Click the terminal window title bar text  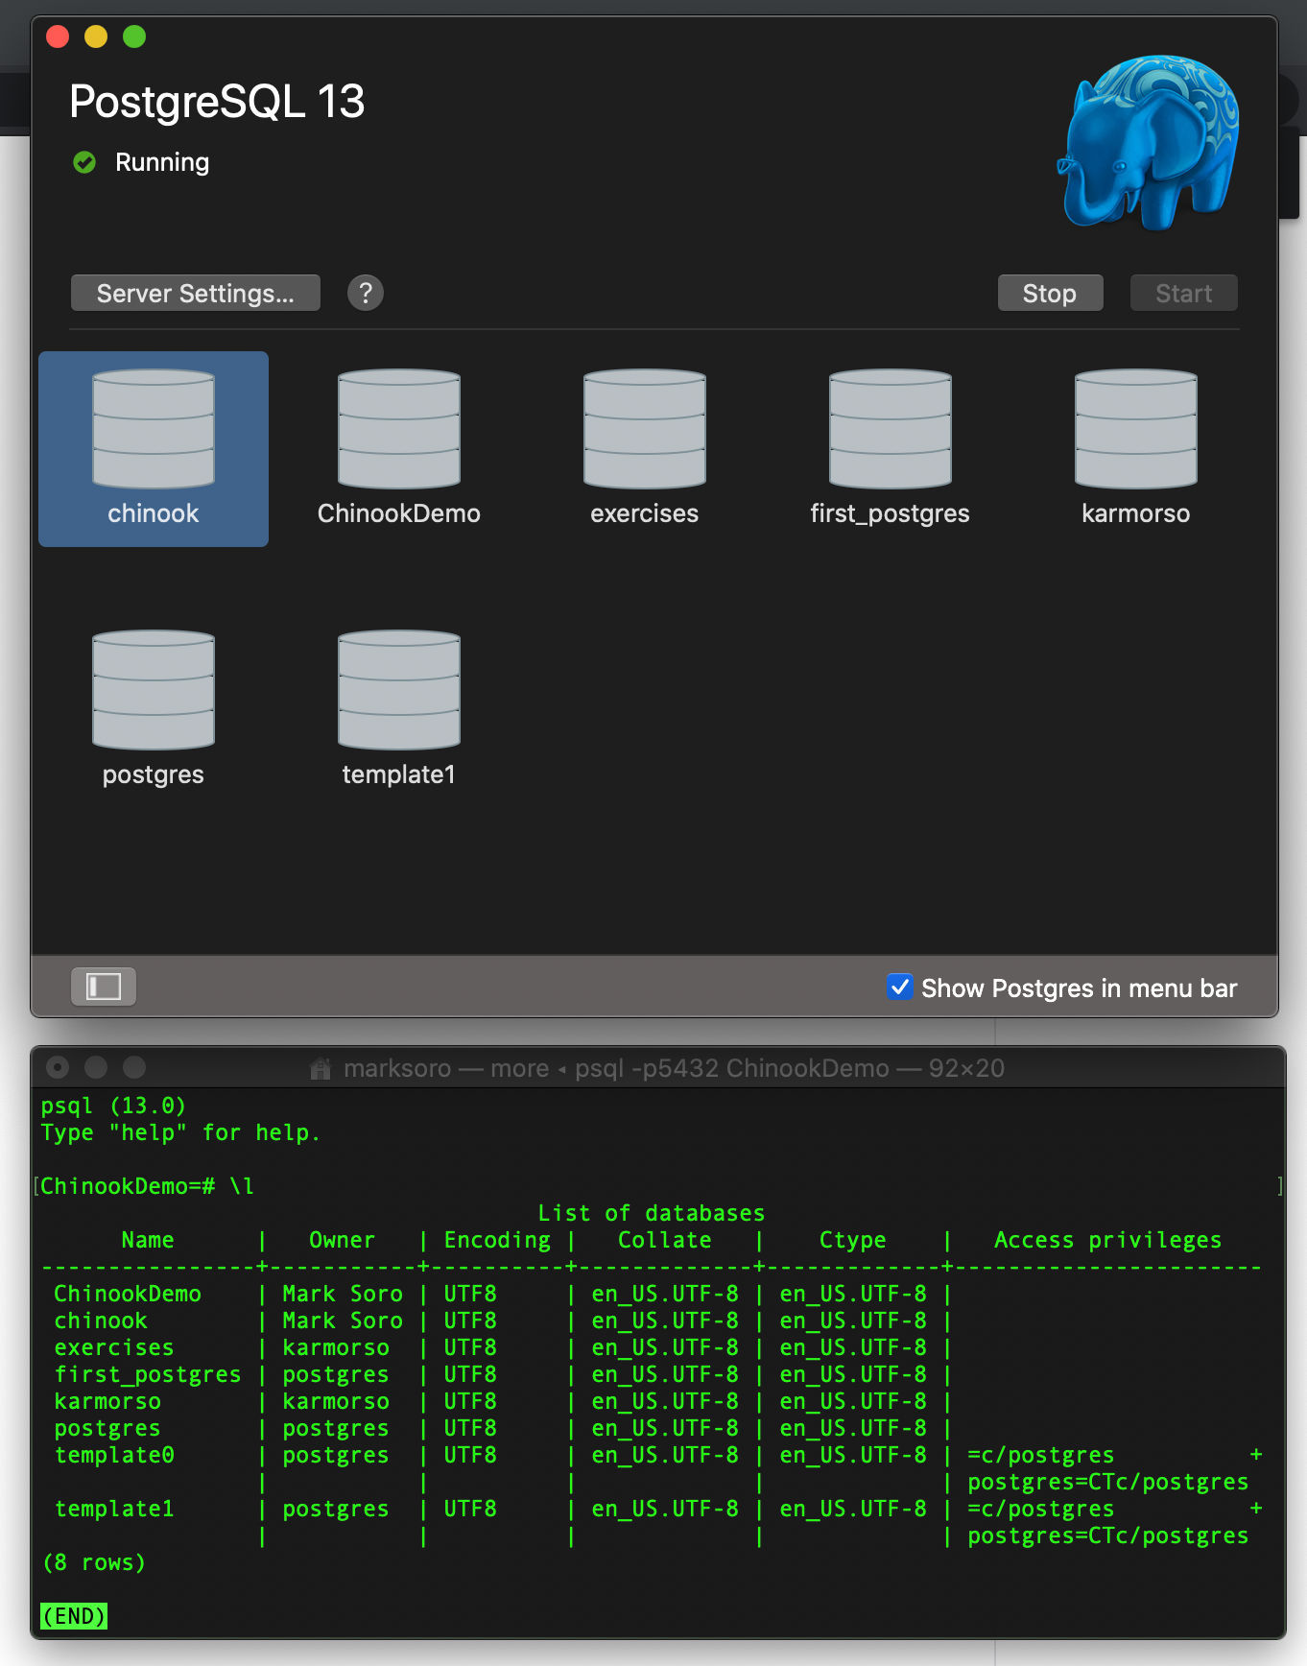[x=674, y=1068]
